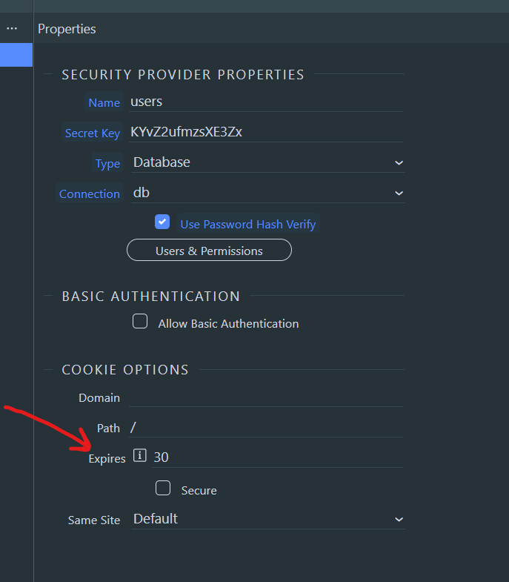Enable Allow Basic Authentication checkbox
509x582 pixels.
(140, 321)
